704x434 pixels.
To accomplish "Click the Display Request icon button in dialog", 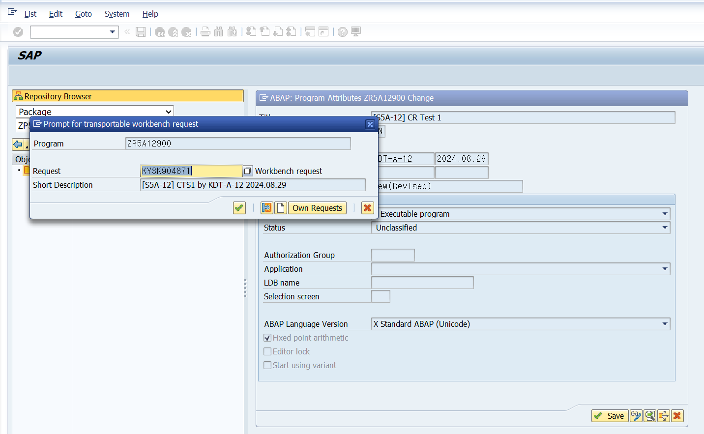I will pos(266,208).
